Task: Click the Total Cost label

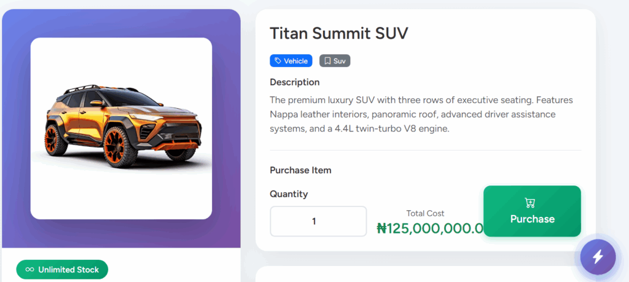Action: coord(425,213)
